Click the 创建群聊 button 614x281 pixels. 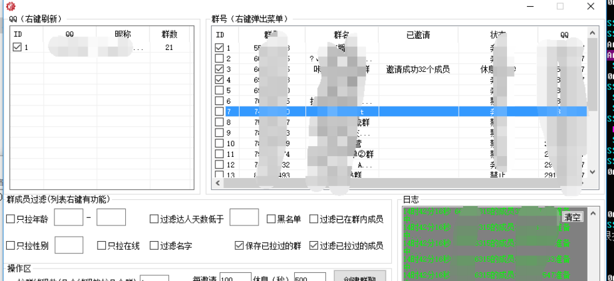tap(360, 277)
